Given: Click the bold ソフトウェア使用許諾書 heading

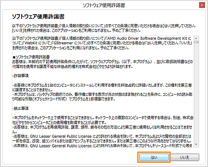Looking at the screenshot, I should pyautogui.click(x=38, y=17).
